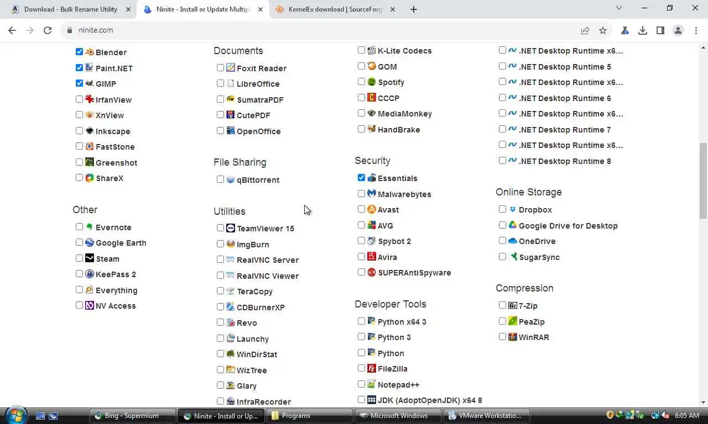Screen dimensions: 708x424
Task: Open the VMware Workstation taskbar item
Action: tap(486, 416)
